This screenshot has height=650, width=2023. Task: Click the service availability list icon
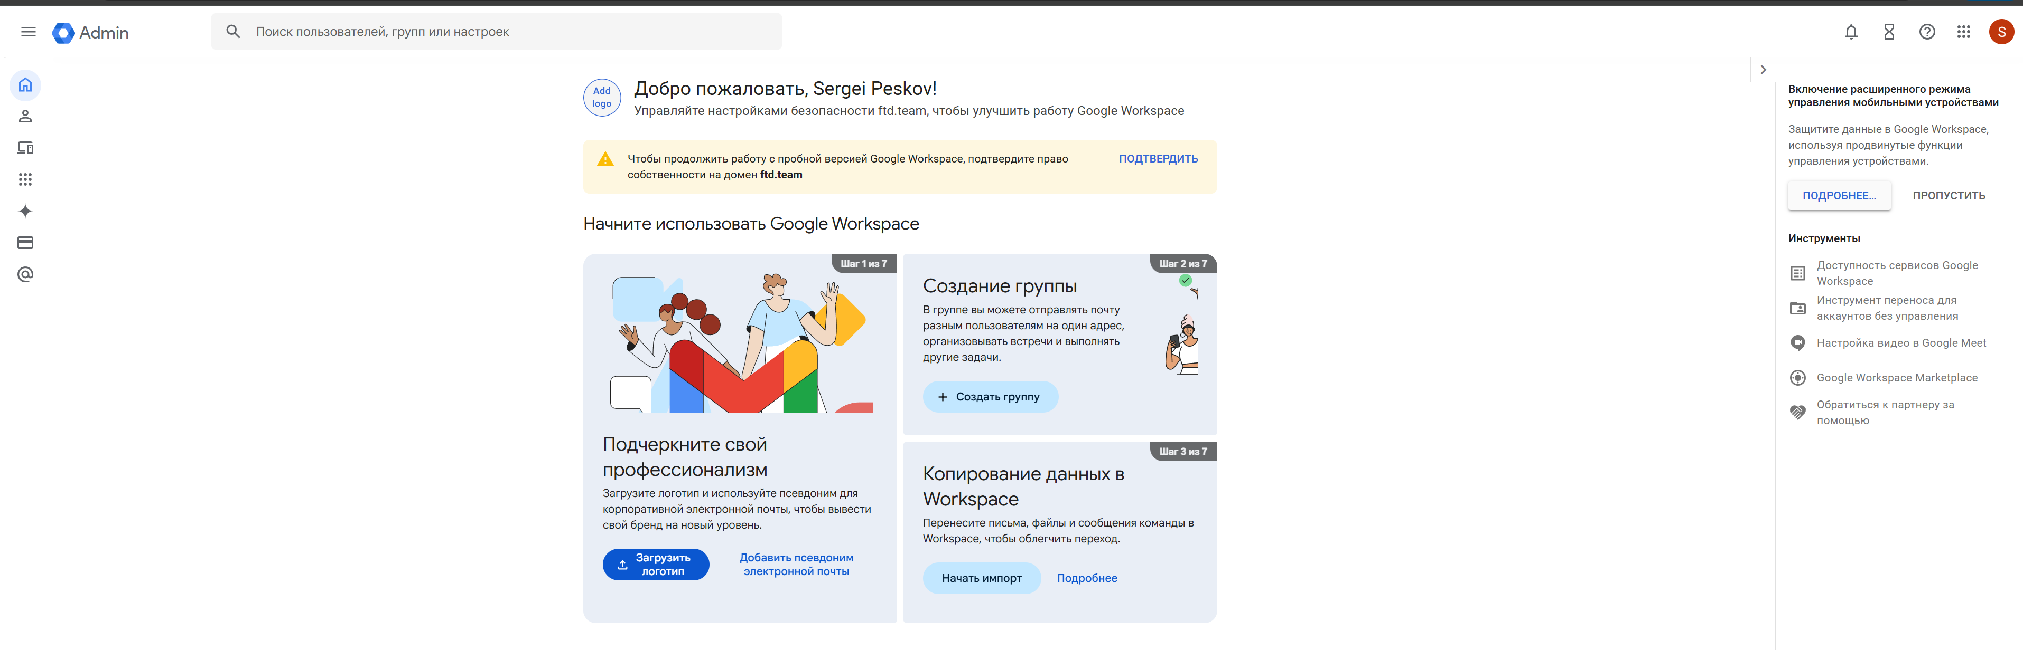tap(1797, 274)
